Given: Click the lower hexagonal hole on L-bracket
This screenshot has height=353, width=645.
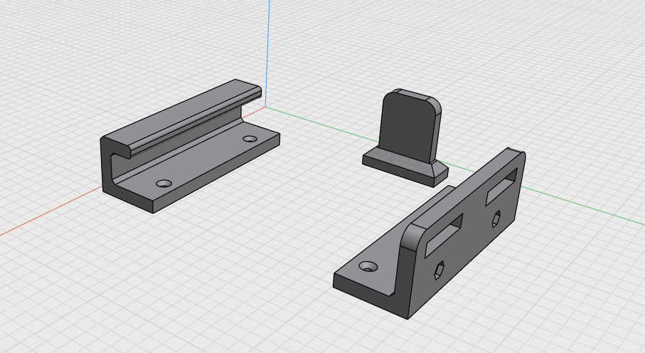Looking at the screenshot, I should click(439, 270).
